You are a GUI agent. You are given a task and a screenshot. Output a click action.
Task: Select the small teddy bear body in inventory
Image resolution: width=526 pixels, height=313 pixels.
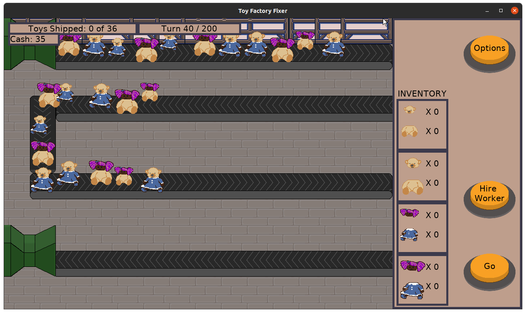[409, 131]
